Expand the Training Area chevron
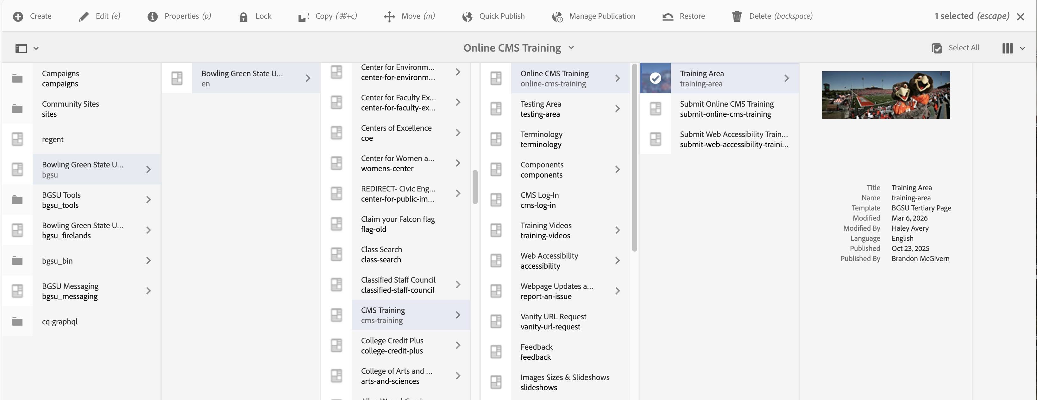Screen dimensions: 1037x400 (x=787, y=78)
